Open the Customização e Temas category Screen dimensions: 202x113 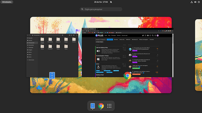(x=102, y=56)
